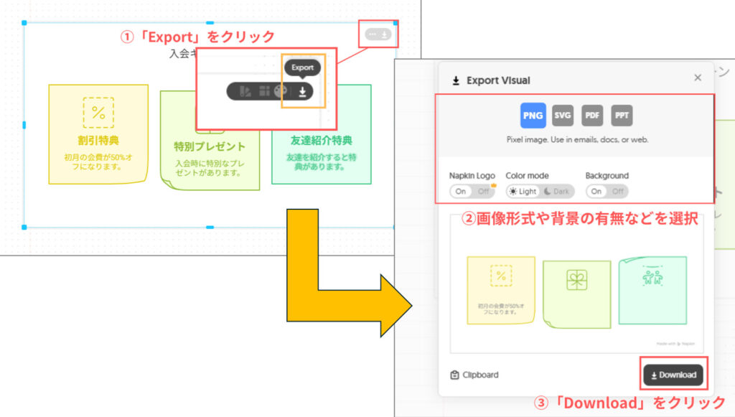Choose PDF as the export format
Screen dimensions: 735x417
(x=592, y=116)
